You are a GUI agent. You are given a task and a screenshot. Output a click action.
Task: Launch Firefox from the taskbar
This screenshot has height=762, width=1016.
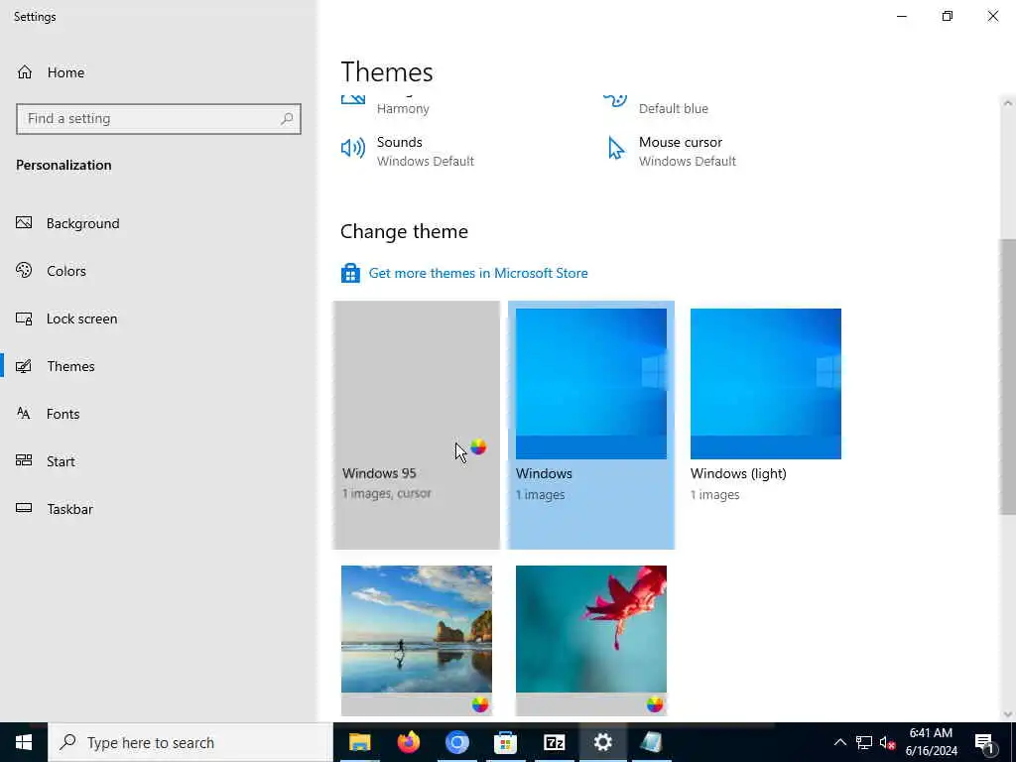(408, 742)
